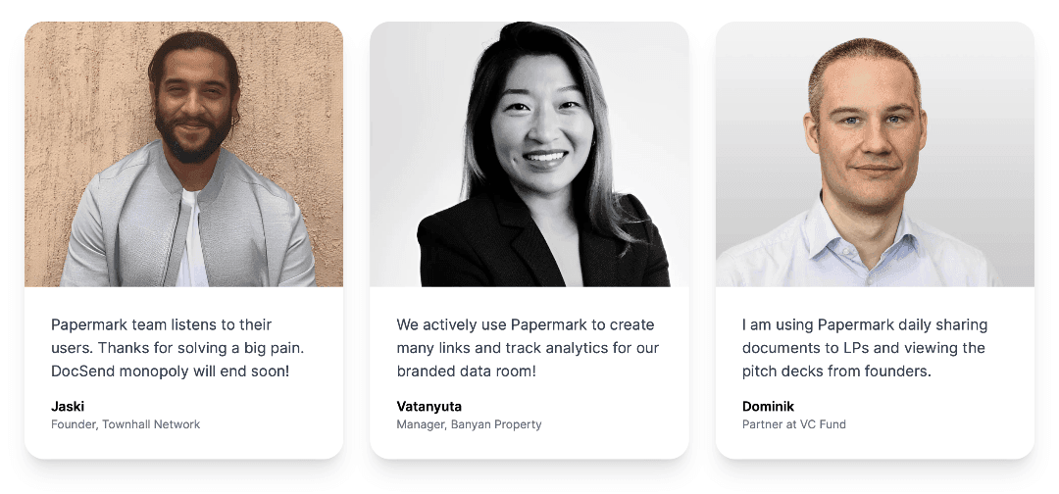Click the name "Dominik"
The height and width of the screenshot is (494, 1059).
768,406
